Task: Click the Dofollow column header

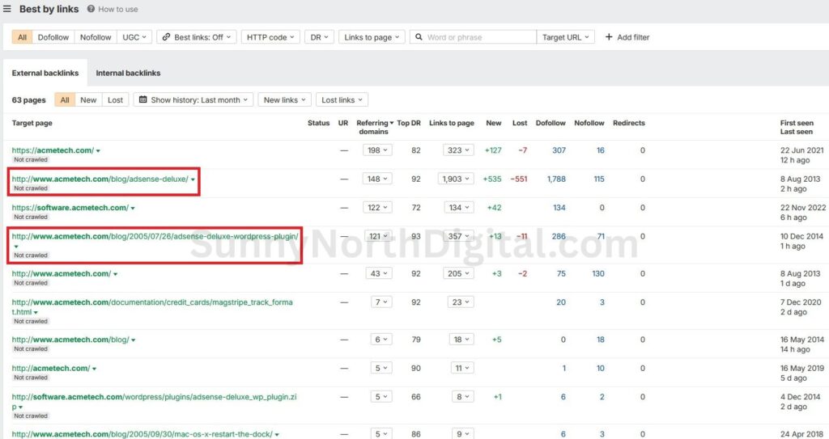Action: click(551, 123)
